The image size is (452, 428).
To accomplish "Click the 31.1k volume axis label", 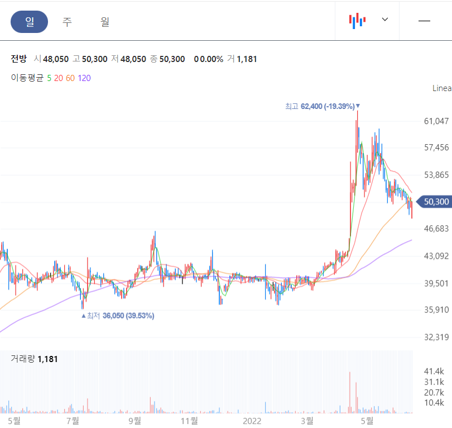I will pyautogui.click(x=434, y=382).
